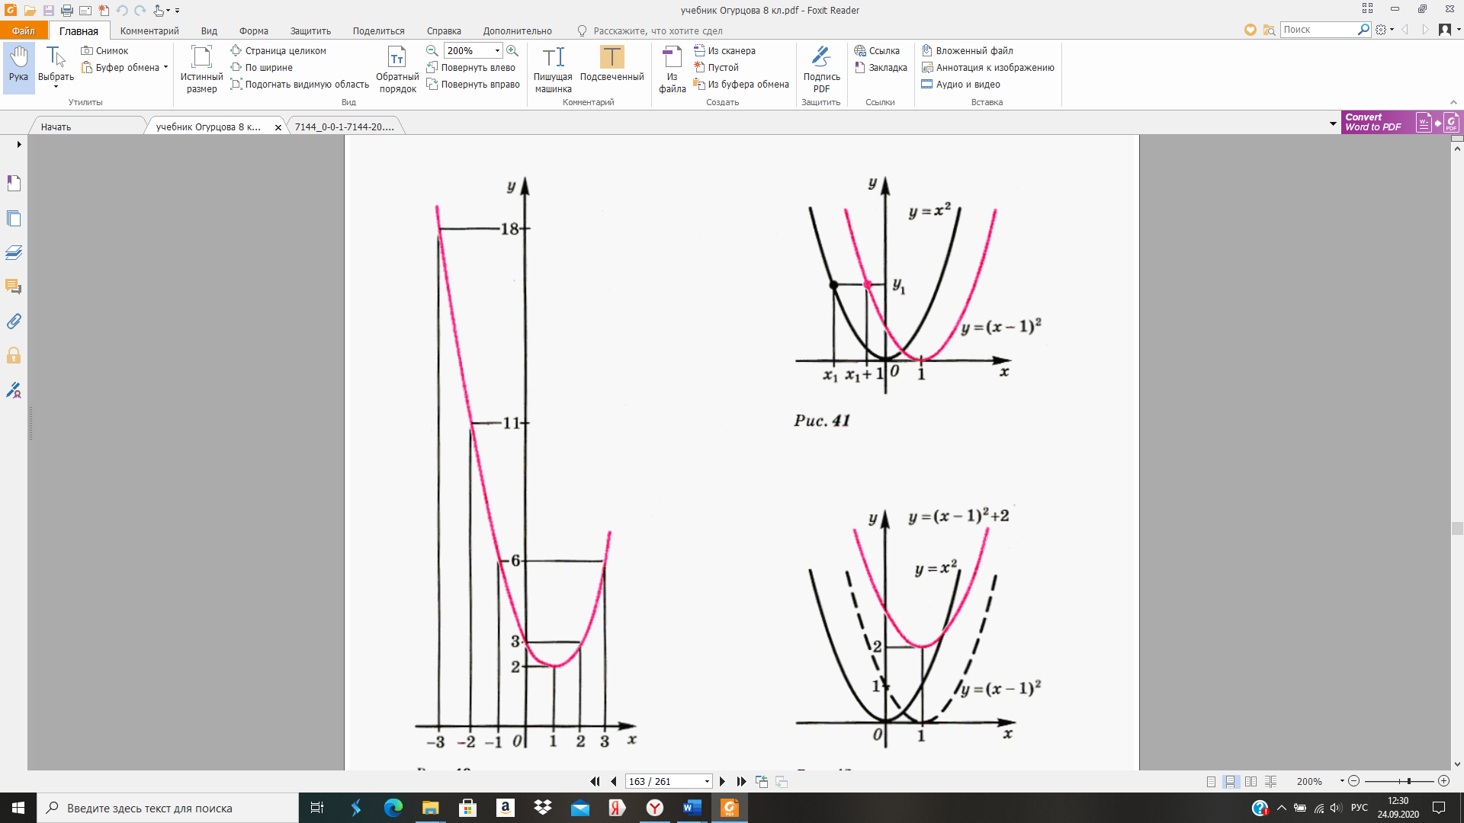Switch to the 7144_0-0-1-7144-20 document tab
The height and width of the screenshot is (823, 1464).
(x=344, y=126)
